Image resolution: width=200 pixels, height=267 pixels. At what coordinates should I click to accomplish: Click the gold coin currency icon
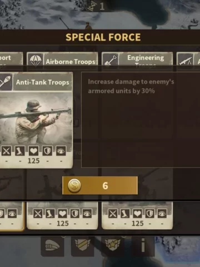click(x=74, y=185)
